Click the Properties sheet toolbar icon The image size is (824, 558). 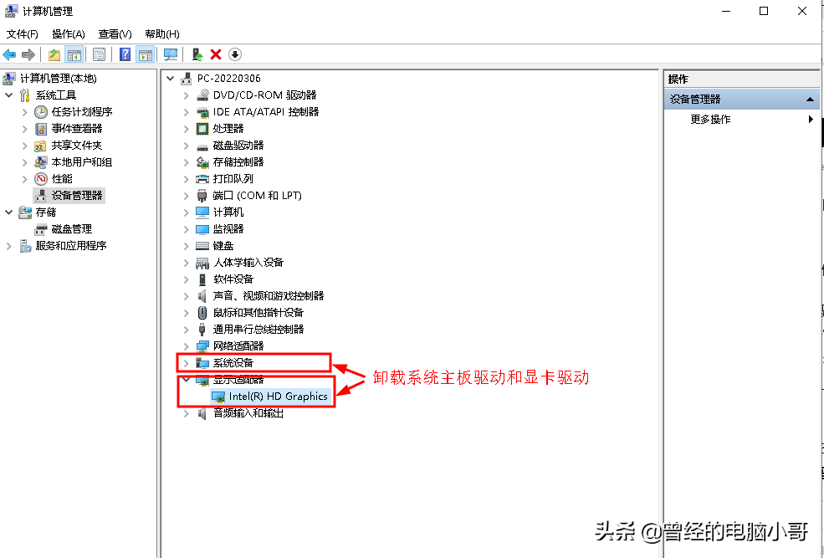pyautogui.click(x=99, y=54)
